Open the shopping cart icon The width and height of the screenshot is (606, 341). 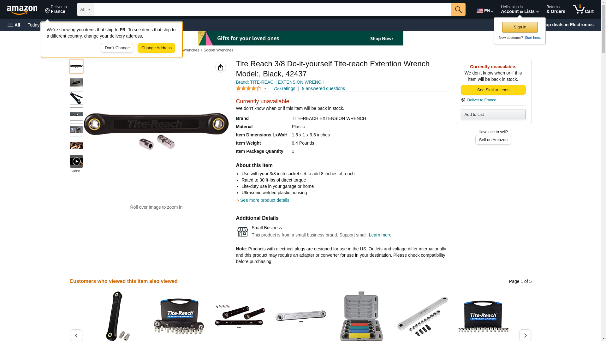coord(583,9)
